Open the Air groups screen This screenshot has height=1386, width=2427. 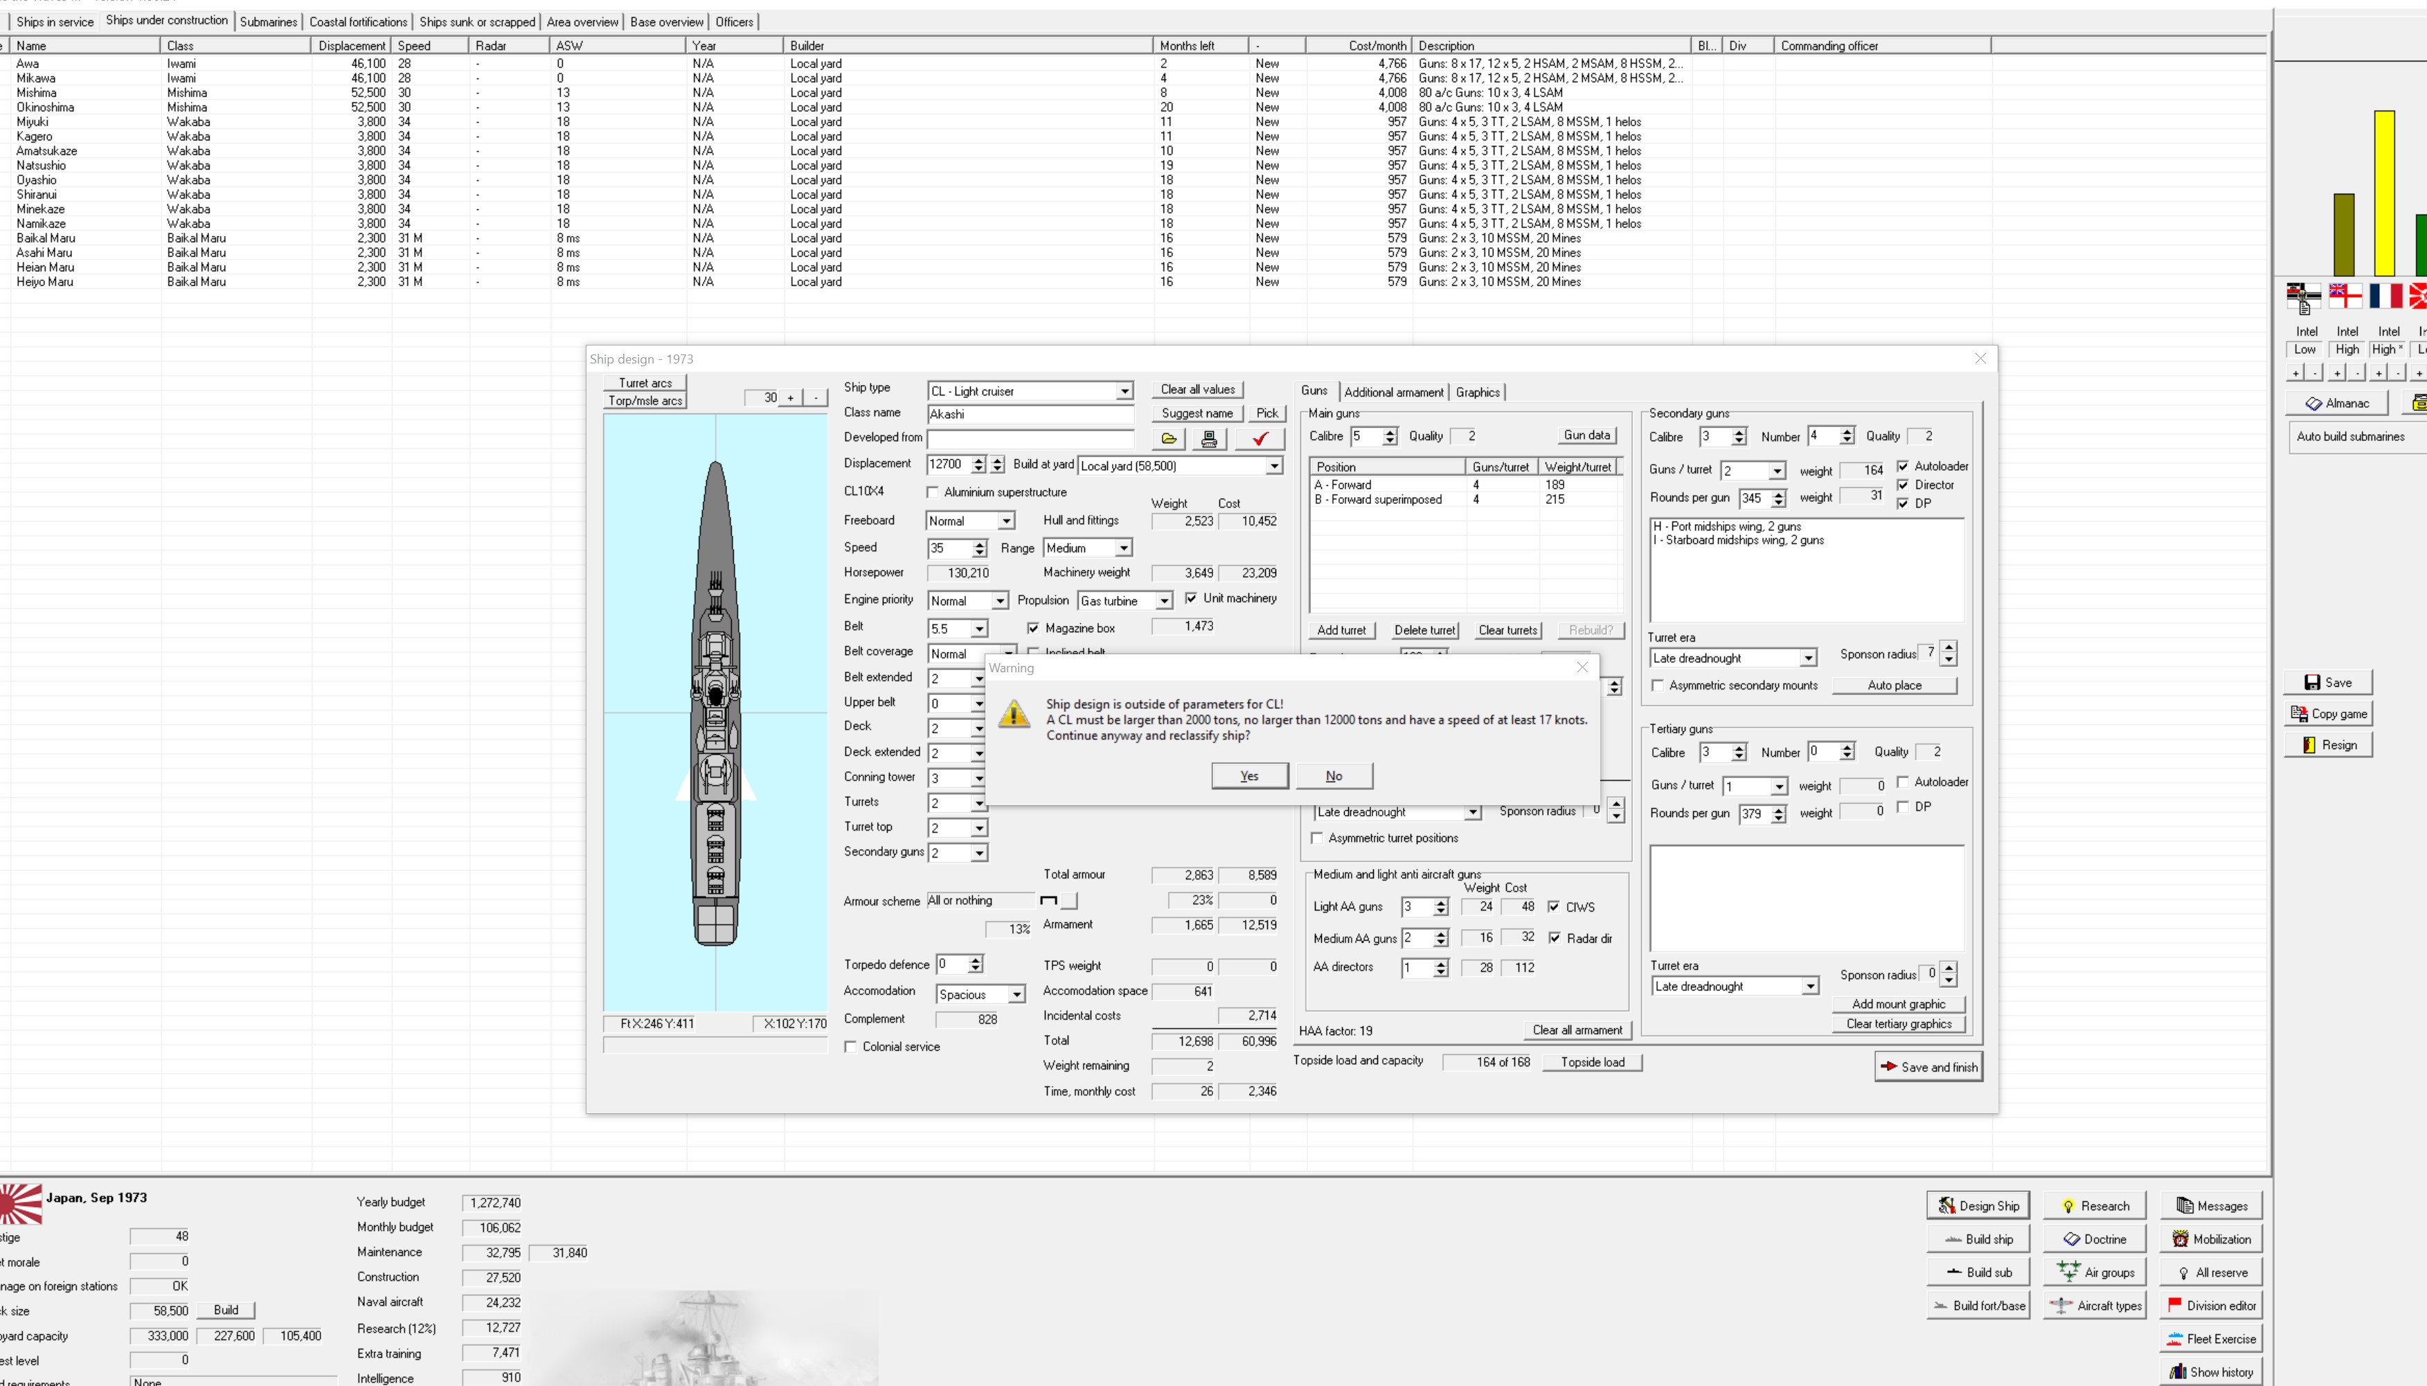2094,1272
